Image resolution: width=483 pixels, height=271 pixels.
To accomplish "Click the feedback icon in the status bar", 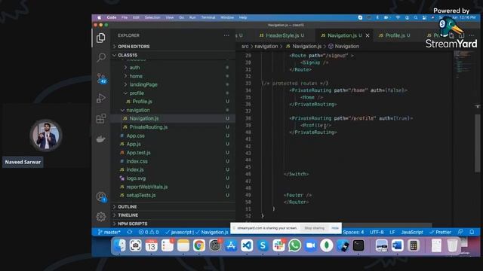I will click(x=460, y=233).
